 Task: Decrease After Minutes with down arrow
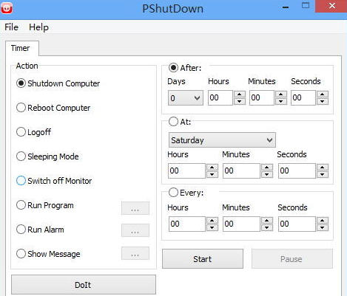[281, 101]
